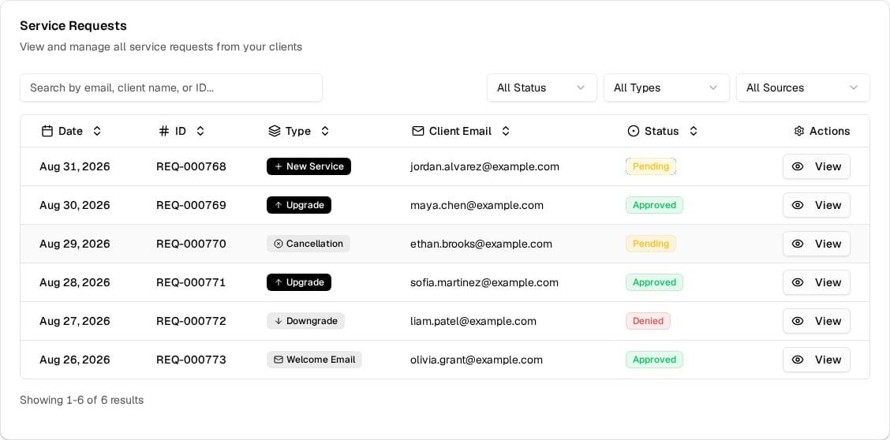Image resolution: width=890 pixels, height=440 pixels.
Task: Sort by Client Email using its sort arrows
Action: point(506,131)
